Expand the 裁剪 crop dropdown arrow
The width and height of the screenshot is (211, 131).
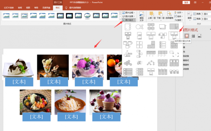190,20
